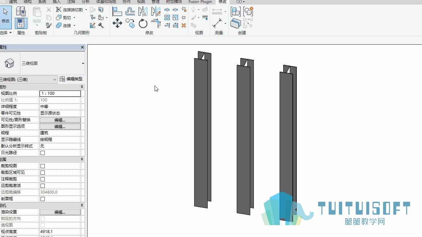Screen dimensions: 422x237
Task: Click 编辑 button for 图形显示选项
Action: [x=60, y=126]
